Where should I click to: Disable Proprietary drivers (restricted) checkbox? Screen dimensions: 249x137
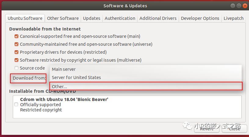click(x=16, y=52)
